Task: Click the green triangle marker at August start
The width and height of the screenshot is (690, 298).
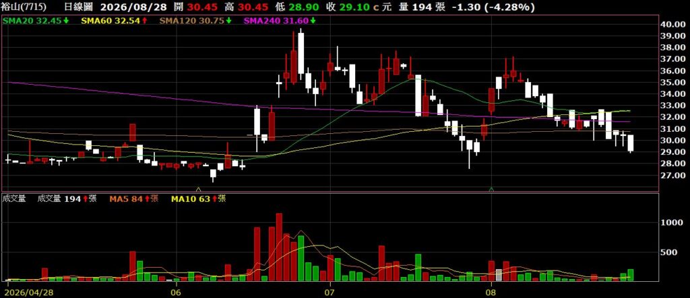Action: [491, 189]
